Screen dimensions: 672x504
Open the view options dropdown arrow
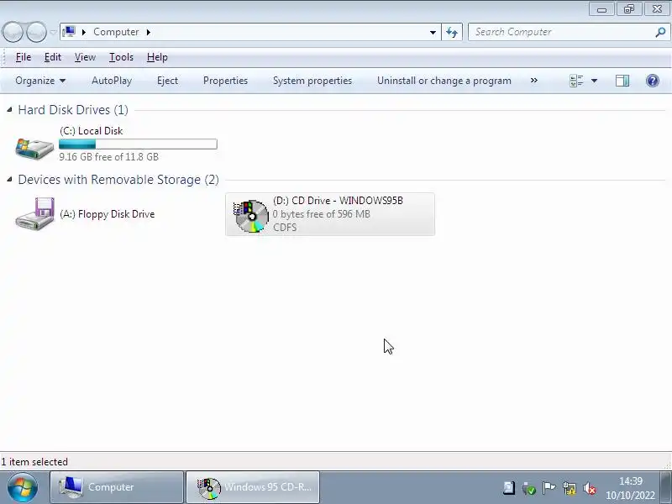tap(594, 81)
